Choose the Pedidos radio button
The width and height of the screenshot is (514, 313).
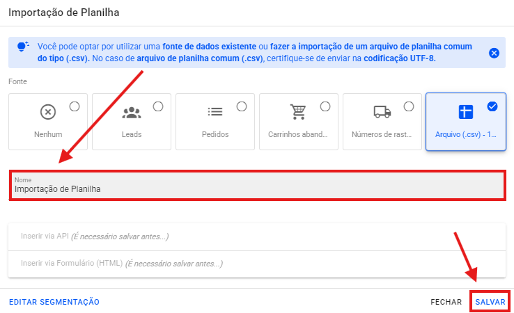tap(242, 106)
